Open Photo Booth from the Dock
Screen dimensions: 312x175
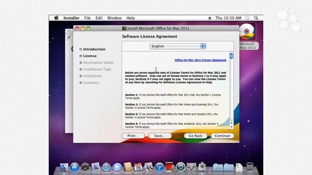170,167
